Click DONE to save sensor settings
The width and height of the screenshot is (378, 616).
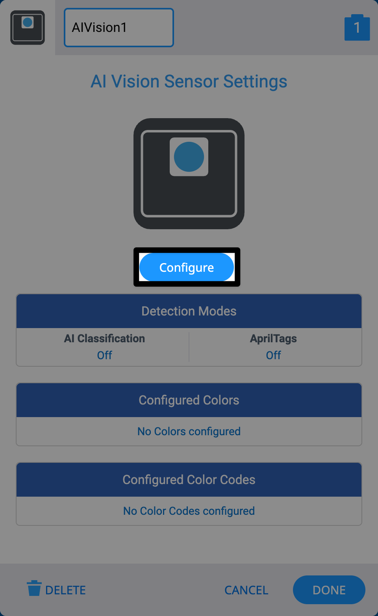329,590
